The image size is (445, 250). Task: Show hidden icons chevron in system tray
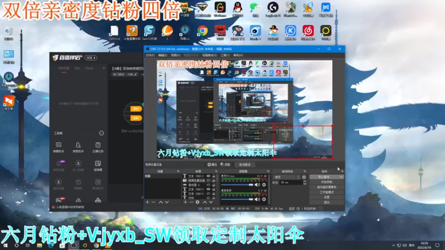[x=393, y=246]
